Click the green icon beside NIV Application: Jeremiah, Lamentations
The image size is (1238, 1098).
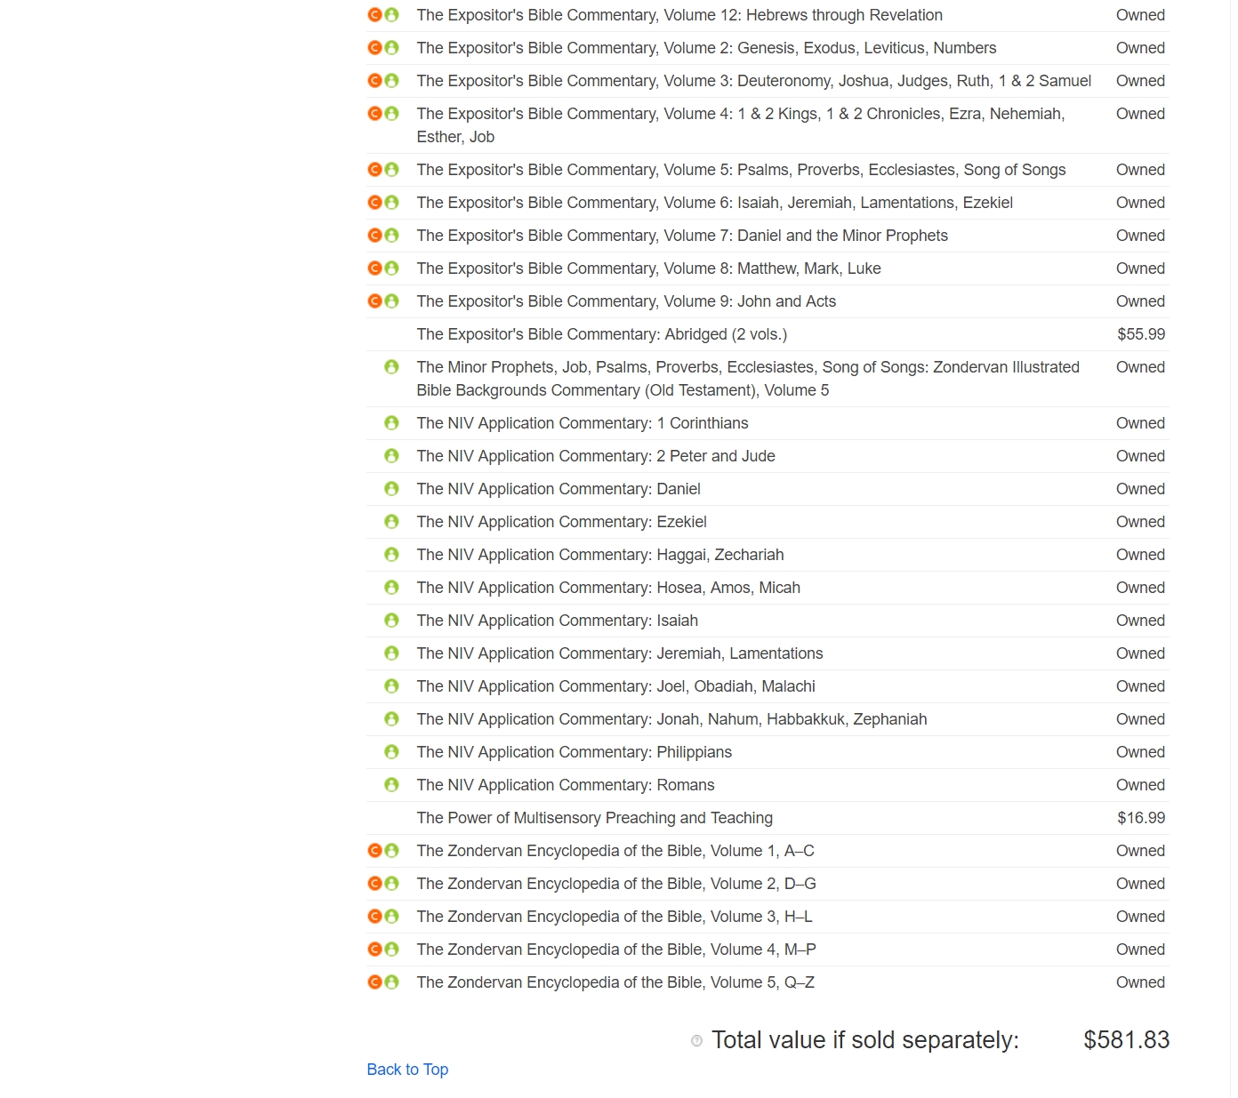click(x=391, y=653)
